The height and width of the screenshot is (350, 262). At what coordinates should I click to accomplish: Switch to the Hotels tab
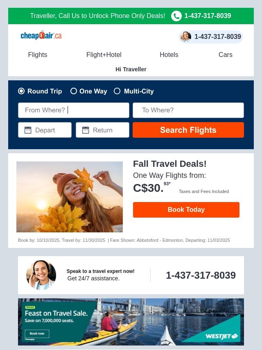pyautogui.click(x=169, y=55)
